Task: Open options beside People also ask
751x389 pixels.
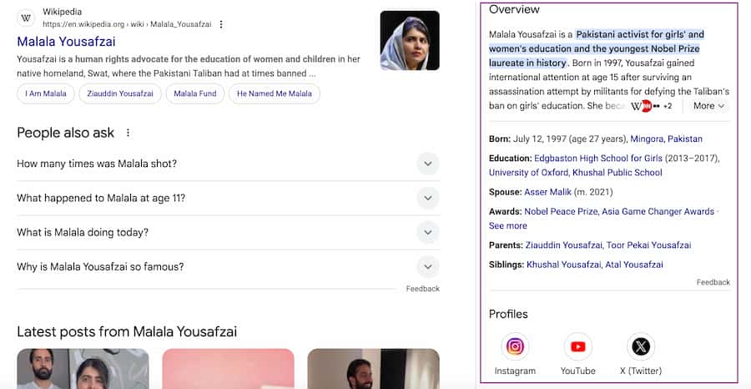Action: click(x=128, y=133)
